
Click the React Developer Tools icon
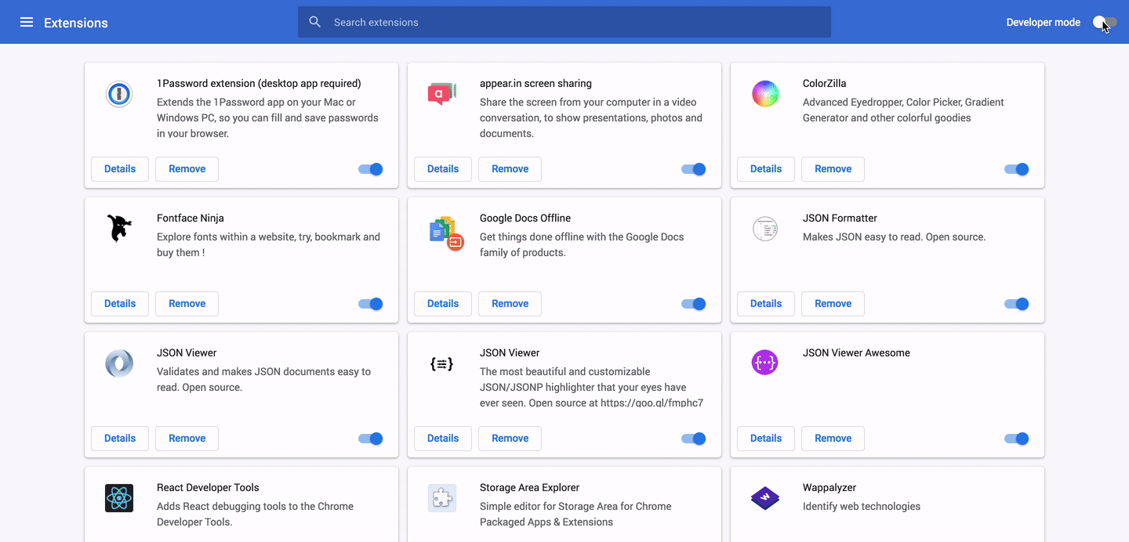119,498
